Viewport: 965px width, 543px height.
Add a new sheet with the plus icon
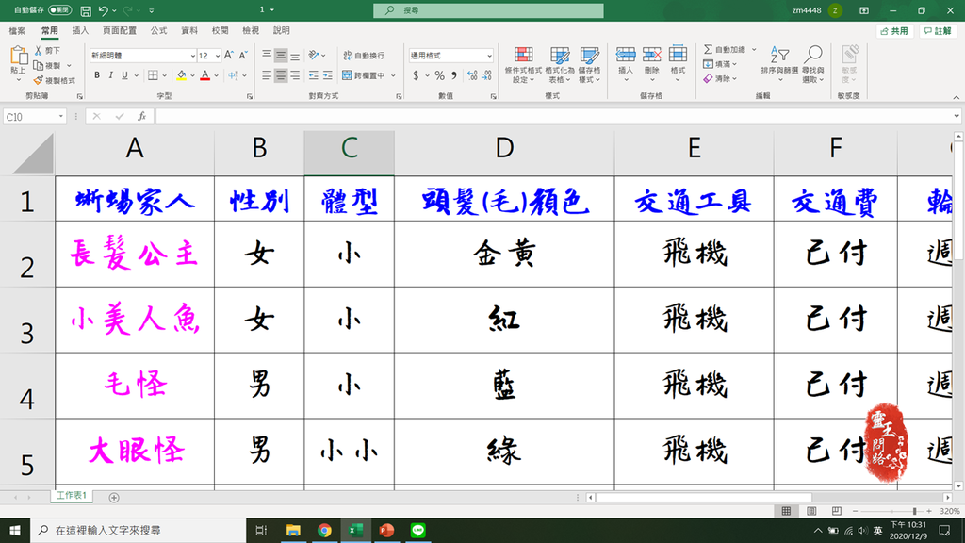(x=114, y=498)
